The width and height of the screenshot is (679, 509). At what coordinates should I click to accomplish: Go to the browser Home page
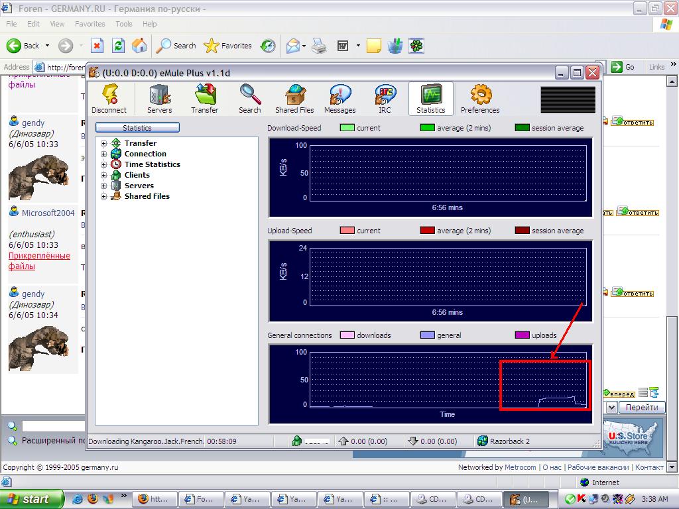(139, 46)
